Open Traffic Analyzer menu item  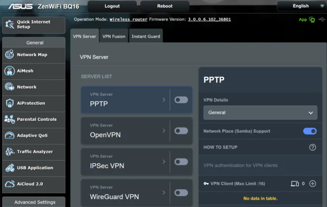click(34, 152)
